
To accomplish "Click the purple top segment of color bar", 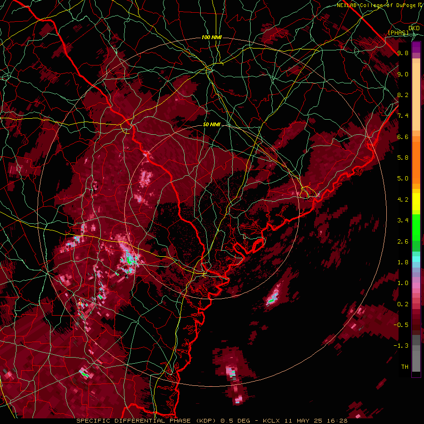I will point(416,47).
